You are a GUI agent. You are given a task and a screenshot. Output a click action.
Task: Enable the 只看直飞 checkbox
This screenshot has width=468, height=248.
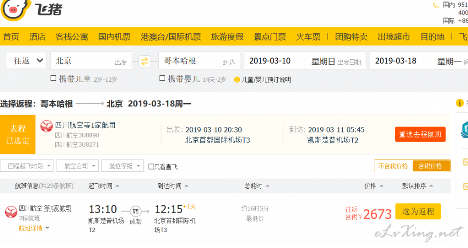[151, 167]
